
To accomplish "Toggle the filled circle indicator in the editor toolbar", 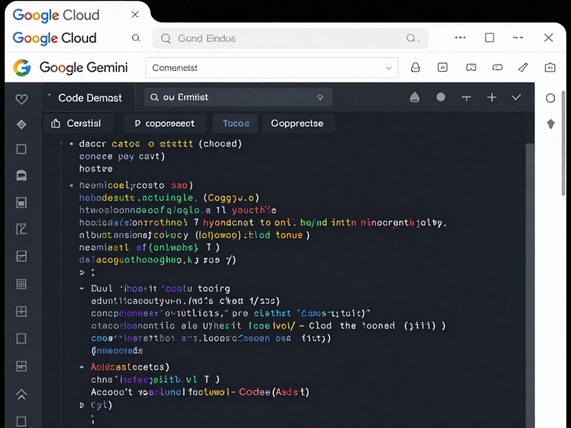I will [x=441, y=96].
